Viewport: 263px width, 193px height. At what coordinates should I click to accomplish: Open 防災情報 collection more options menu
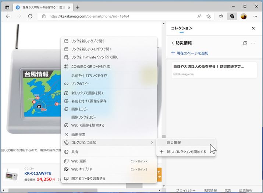[x=253, y=43]
